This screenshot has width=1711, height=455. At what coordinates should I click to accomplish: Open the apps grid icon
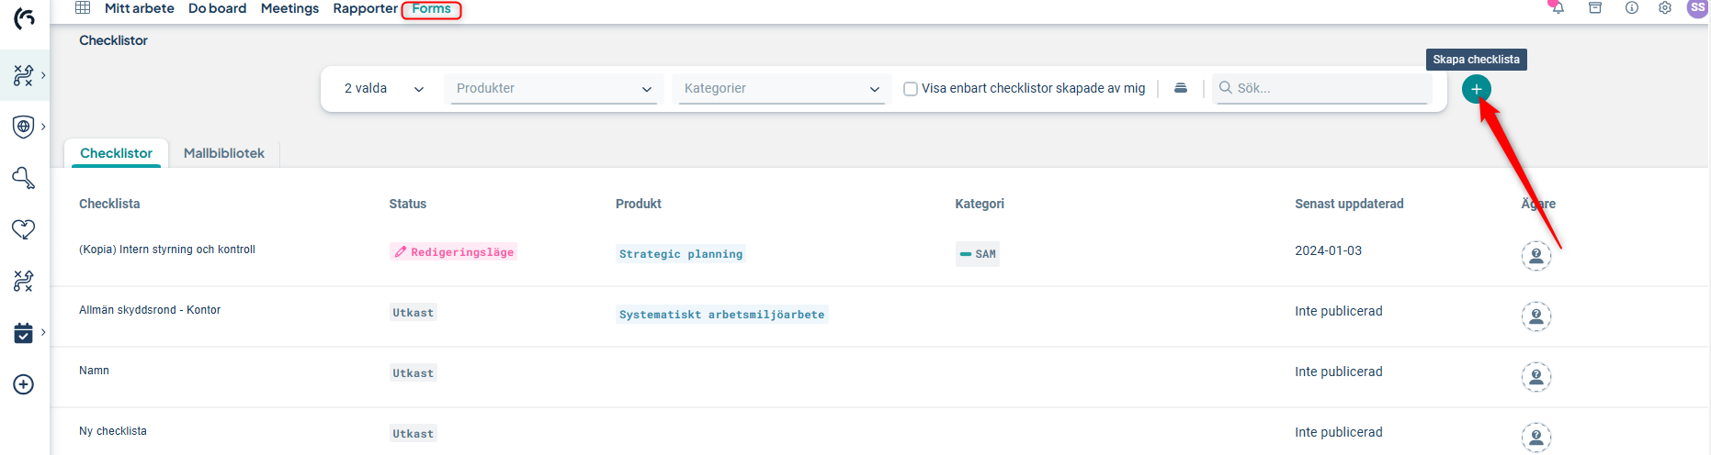click(x=83, y=8)
